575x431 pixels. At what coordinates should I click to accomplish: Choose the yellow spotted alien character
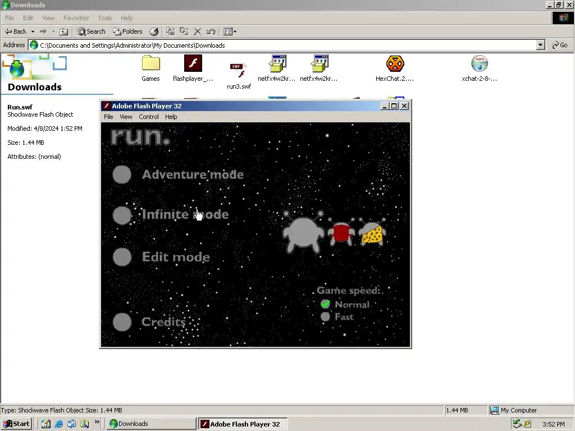(x=372, y=232)
